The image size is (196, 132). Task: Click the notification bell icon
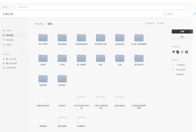tap(194, 14)
